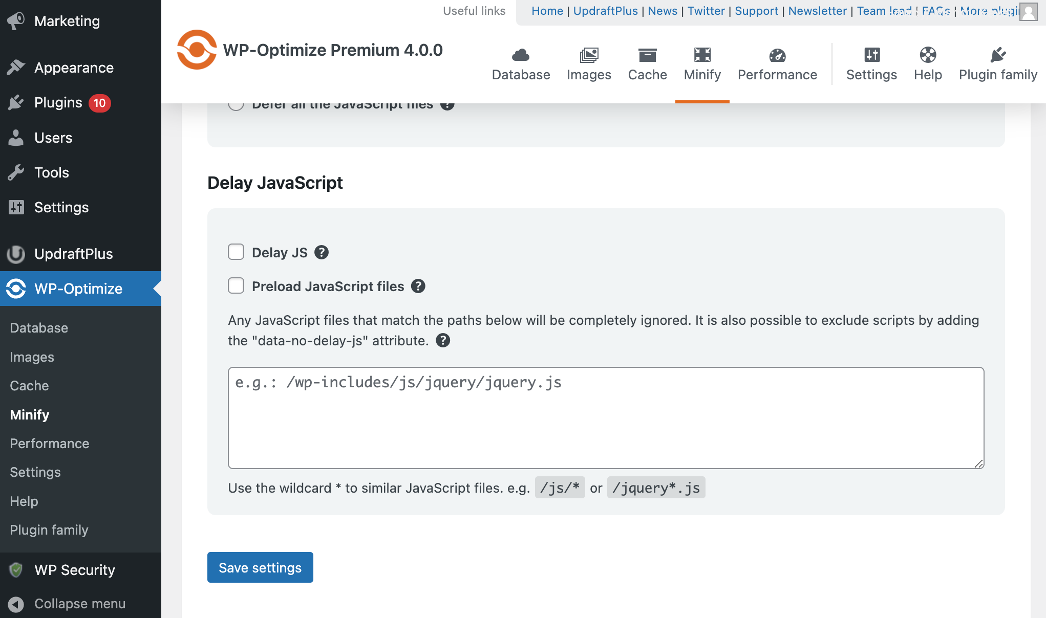Go to Help submenu under WP-Optimize
This screenshot has width=1046, height=618.
tap(24, 501)
